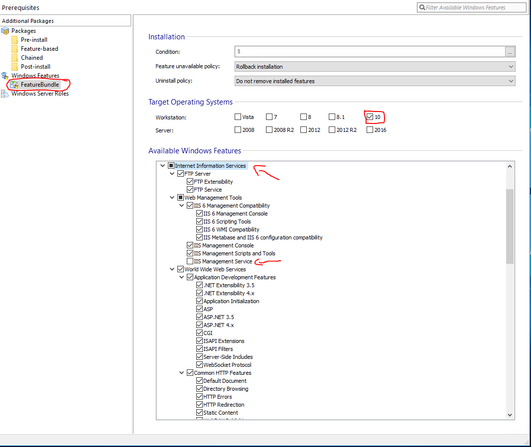The height and width of the screenshot is (447, 531).
Task: Click the Windows Features node icon
Action: [x=5, y=76]
